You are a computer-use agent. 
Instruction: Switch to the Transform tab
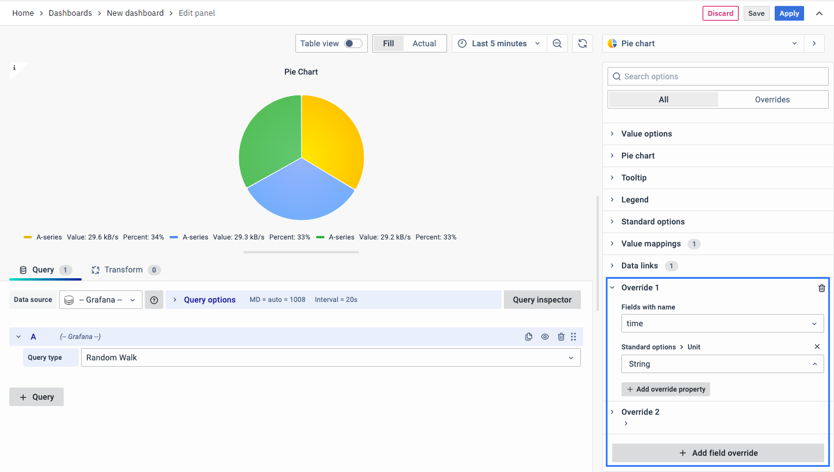[x=123, y=270]
